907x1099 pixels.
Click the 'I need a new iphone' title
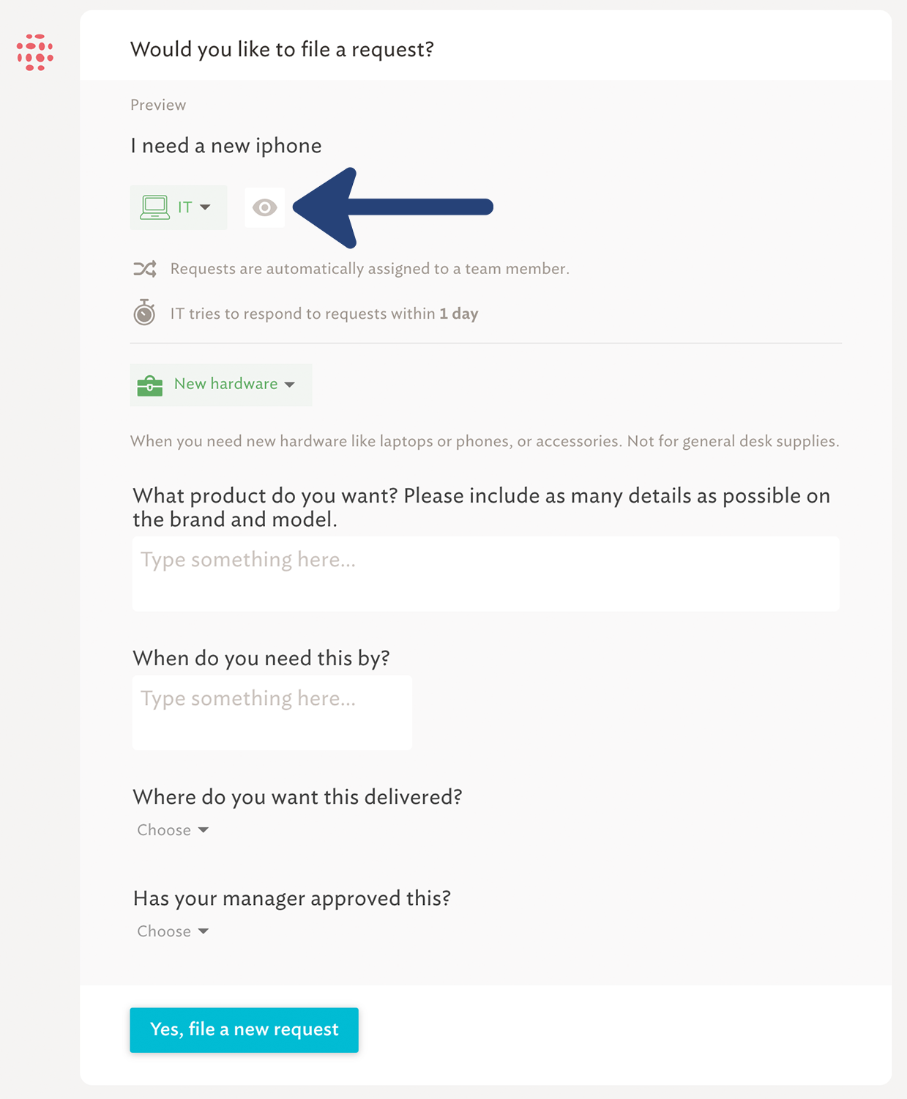226,146
